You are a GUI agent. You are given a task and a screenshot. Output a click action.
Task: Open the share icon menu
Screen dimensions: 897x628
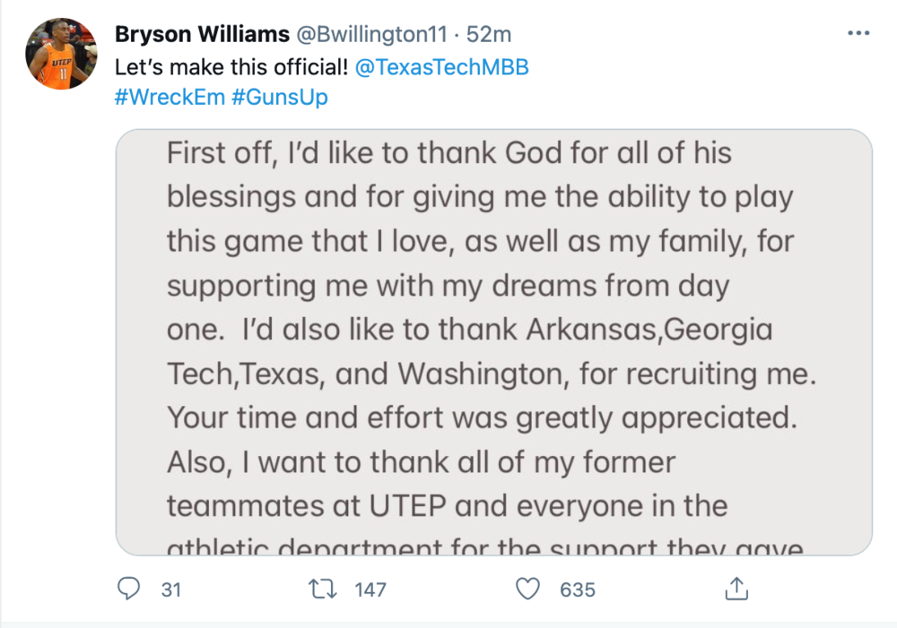736,589
